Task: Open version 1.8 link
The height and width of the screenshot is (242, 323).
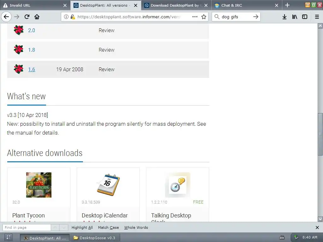Action: click(x=32, y=50)
